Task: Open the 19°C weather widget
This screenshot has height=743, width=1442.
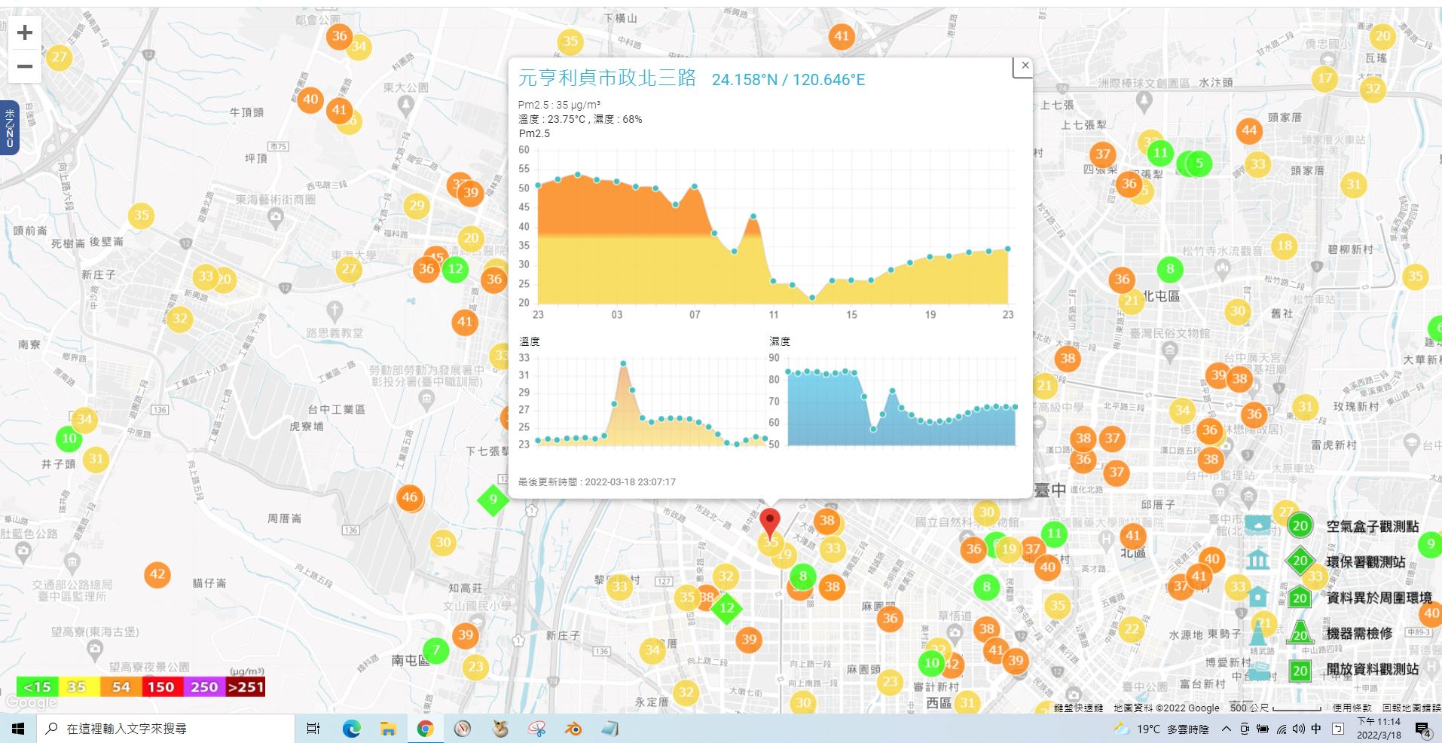Action: coord(1159,729)
